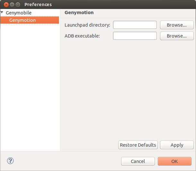Click the ADB executable label
This screenshot has height=171, width=196.
pyautogui.click(x=82, y=36)
